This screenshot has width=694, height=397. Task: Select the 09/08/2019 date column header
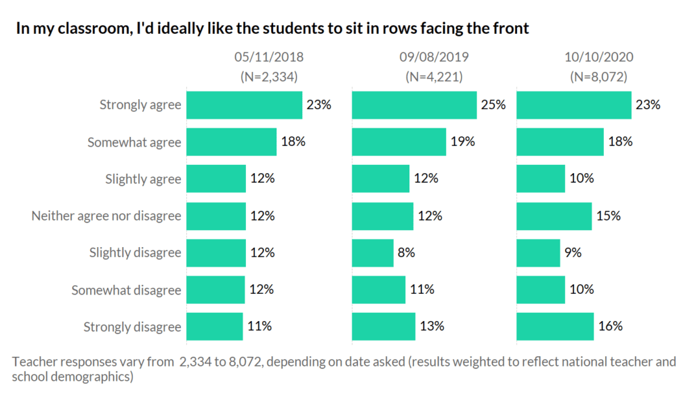tap(434, 57)
